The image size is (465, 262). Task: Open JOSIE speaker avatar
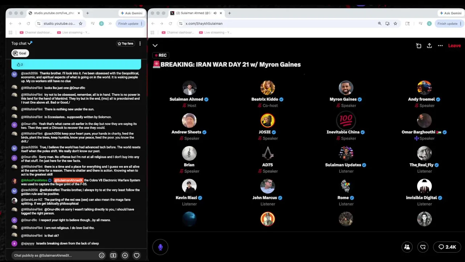click(x=268, y=120)
